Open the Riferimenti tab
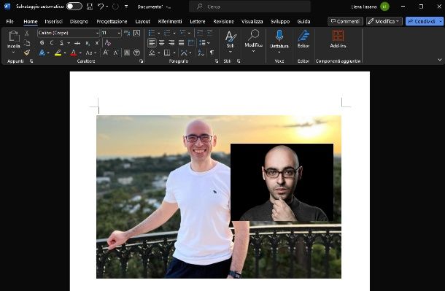Image resolution: width=445 pixels, height=291 pixels. click(x=170, y=21)
